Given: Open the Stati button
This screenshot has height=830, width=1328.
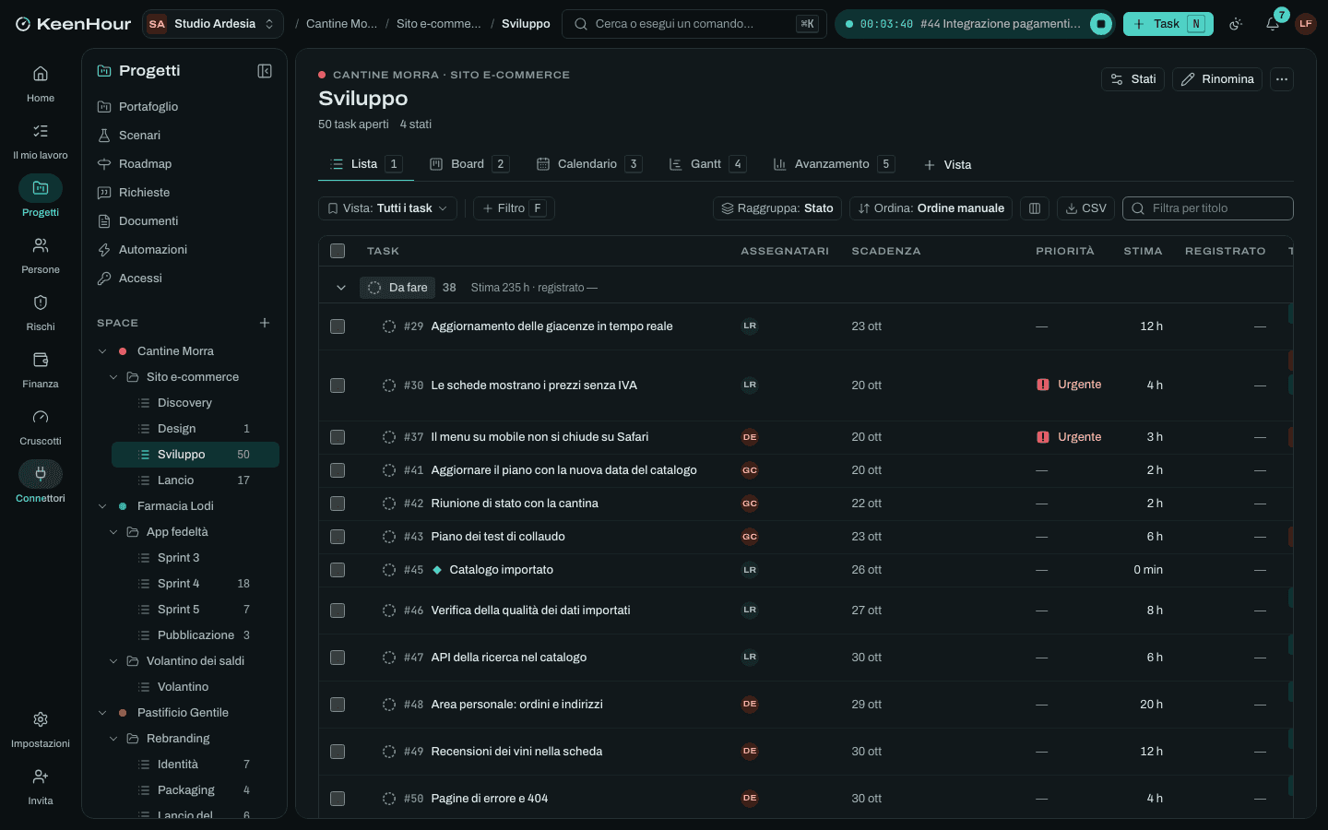Looking at the screenshot, I should 1133,79.
